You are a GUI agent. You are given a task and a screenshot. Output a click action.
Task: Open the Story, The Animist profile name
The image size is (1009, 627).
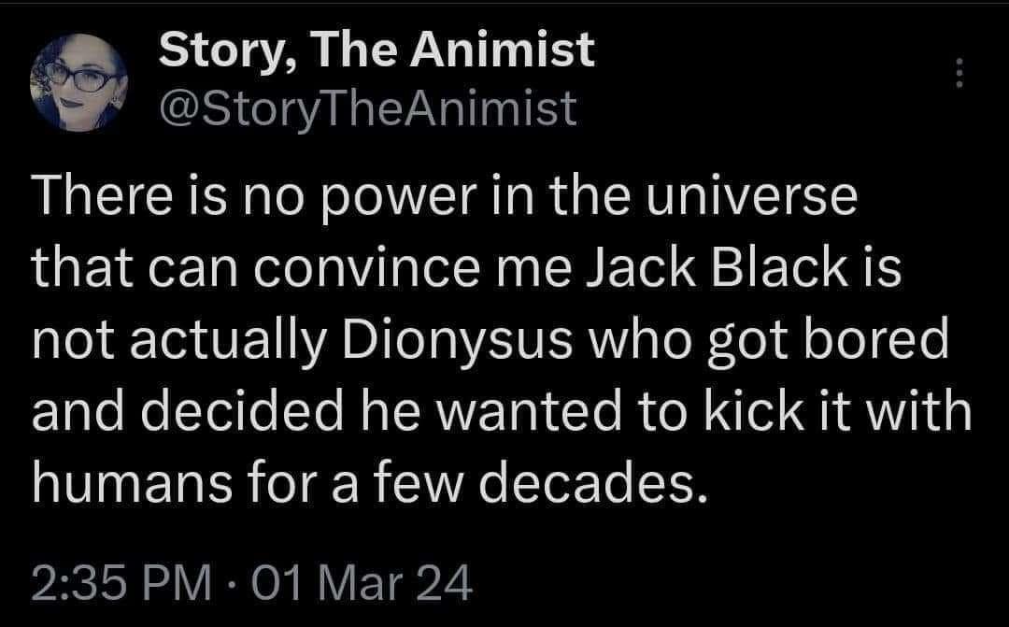click(377, 50)
